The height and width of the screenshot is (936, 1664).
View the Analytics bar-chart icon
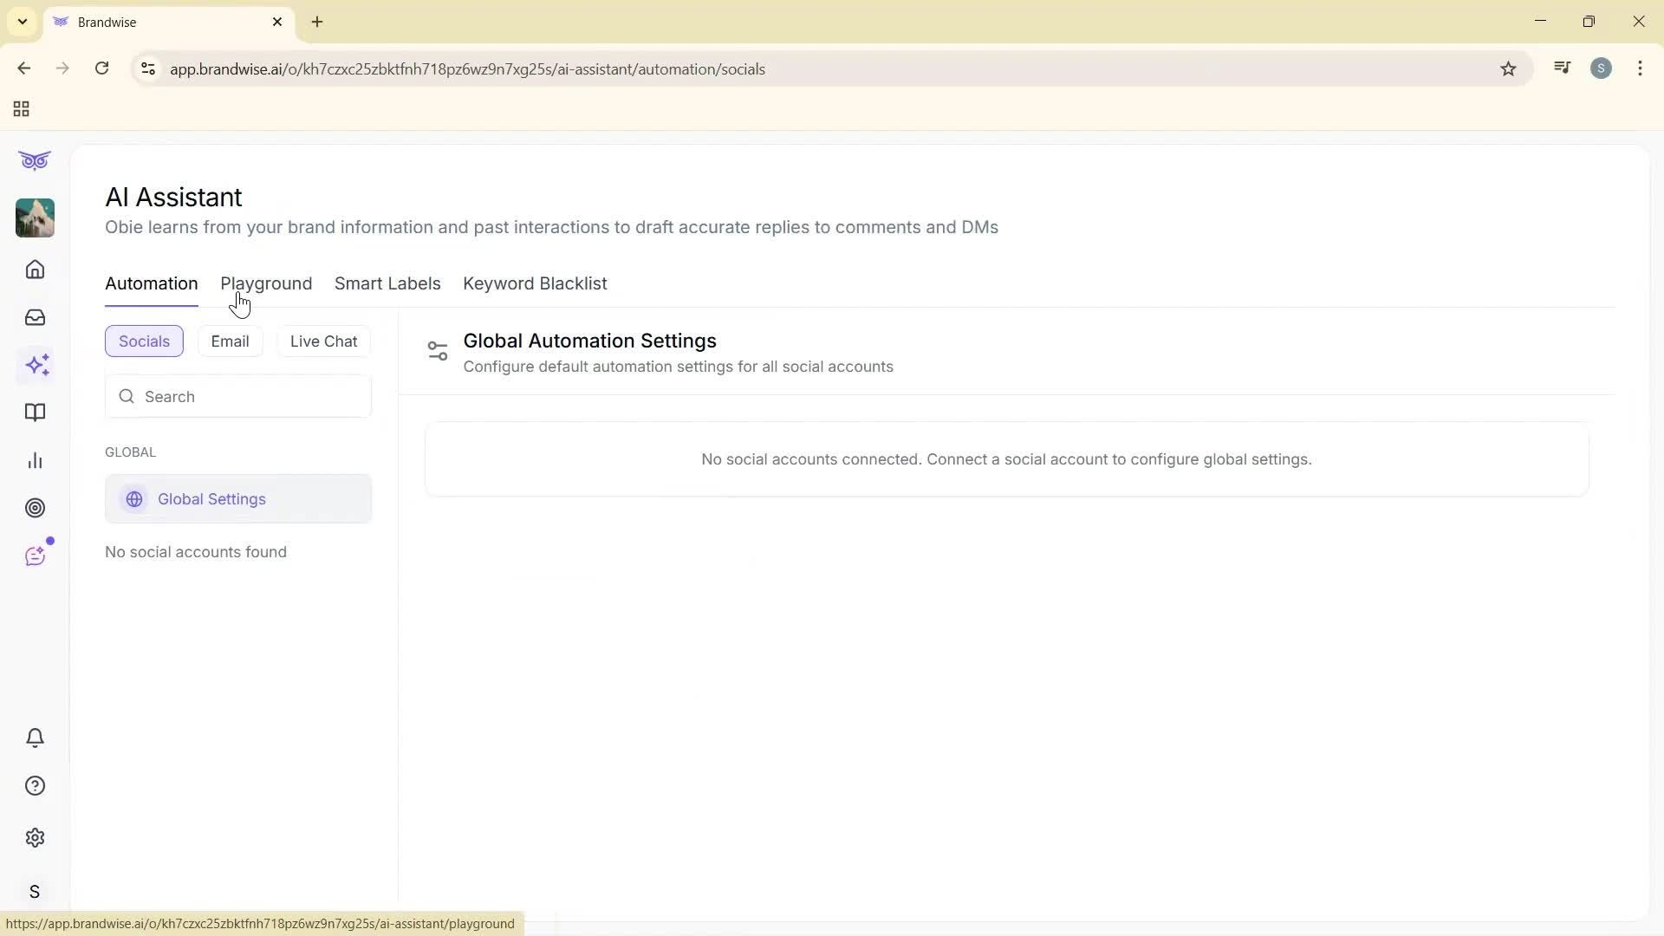(35, 460)
